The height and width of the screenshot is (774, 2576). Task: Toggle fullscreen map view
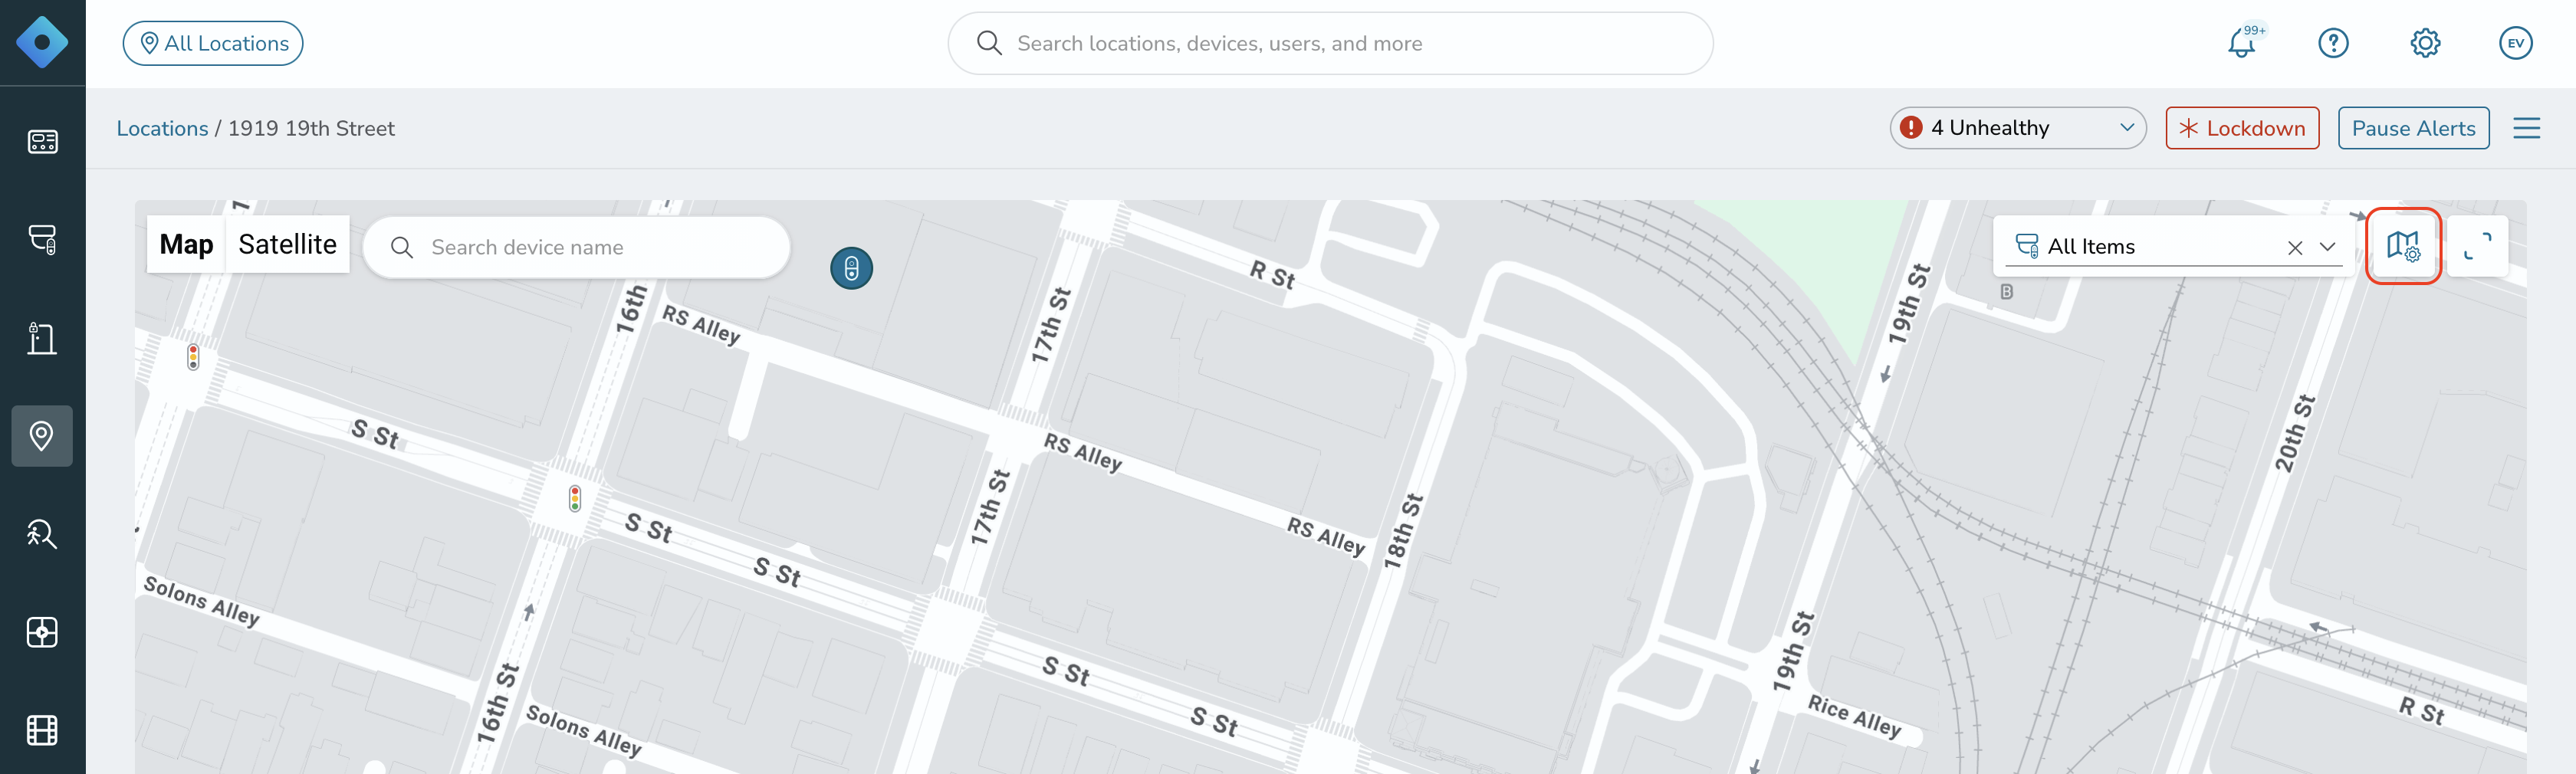[x=2476, y=246]
